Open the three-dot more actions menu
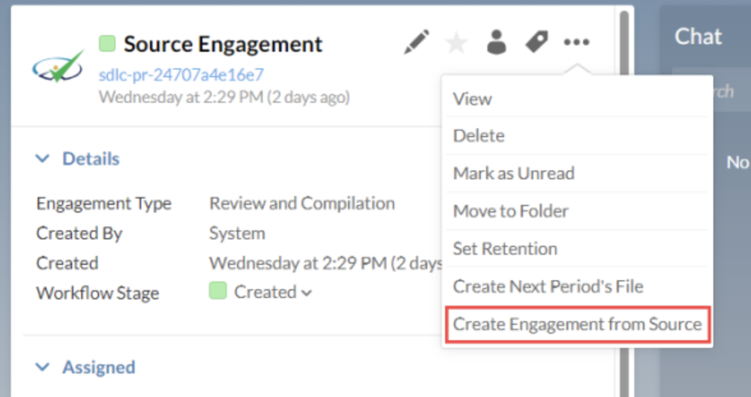The height and width of the screenshot is (397, 751). [x=576, y=43]
